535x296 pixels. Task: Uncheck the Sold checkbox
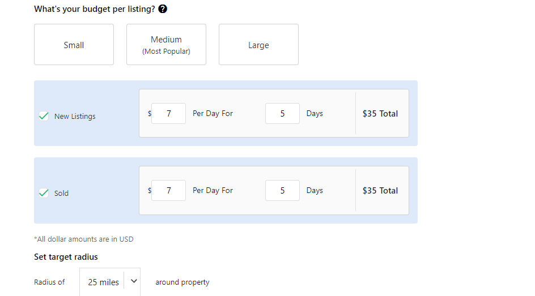44,193
